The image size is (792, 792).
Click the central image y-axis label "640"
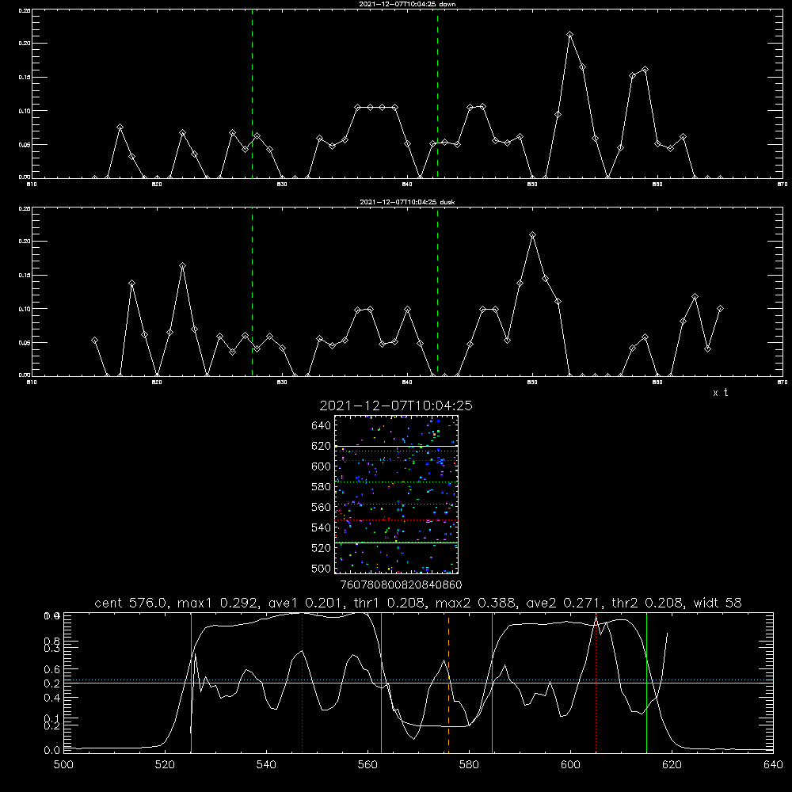click(321, 426)
